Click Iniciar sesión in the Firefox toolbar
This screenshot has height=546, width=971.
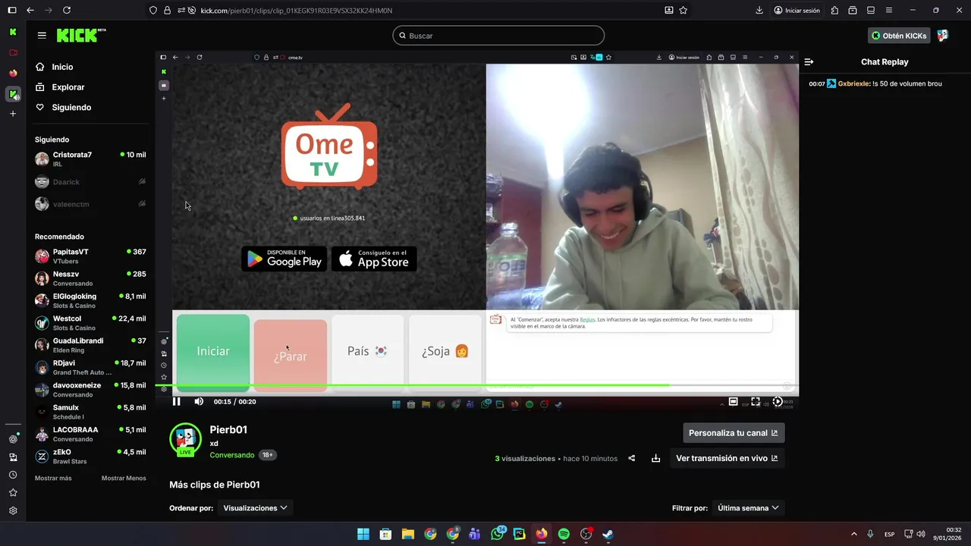coord(797,11)
